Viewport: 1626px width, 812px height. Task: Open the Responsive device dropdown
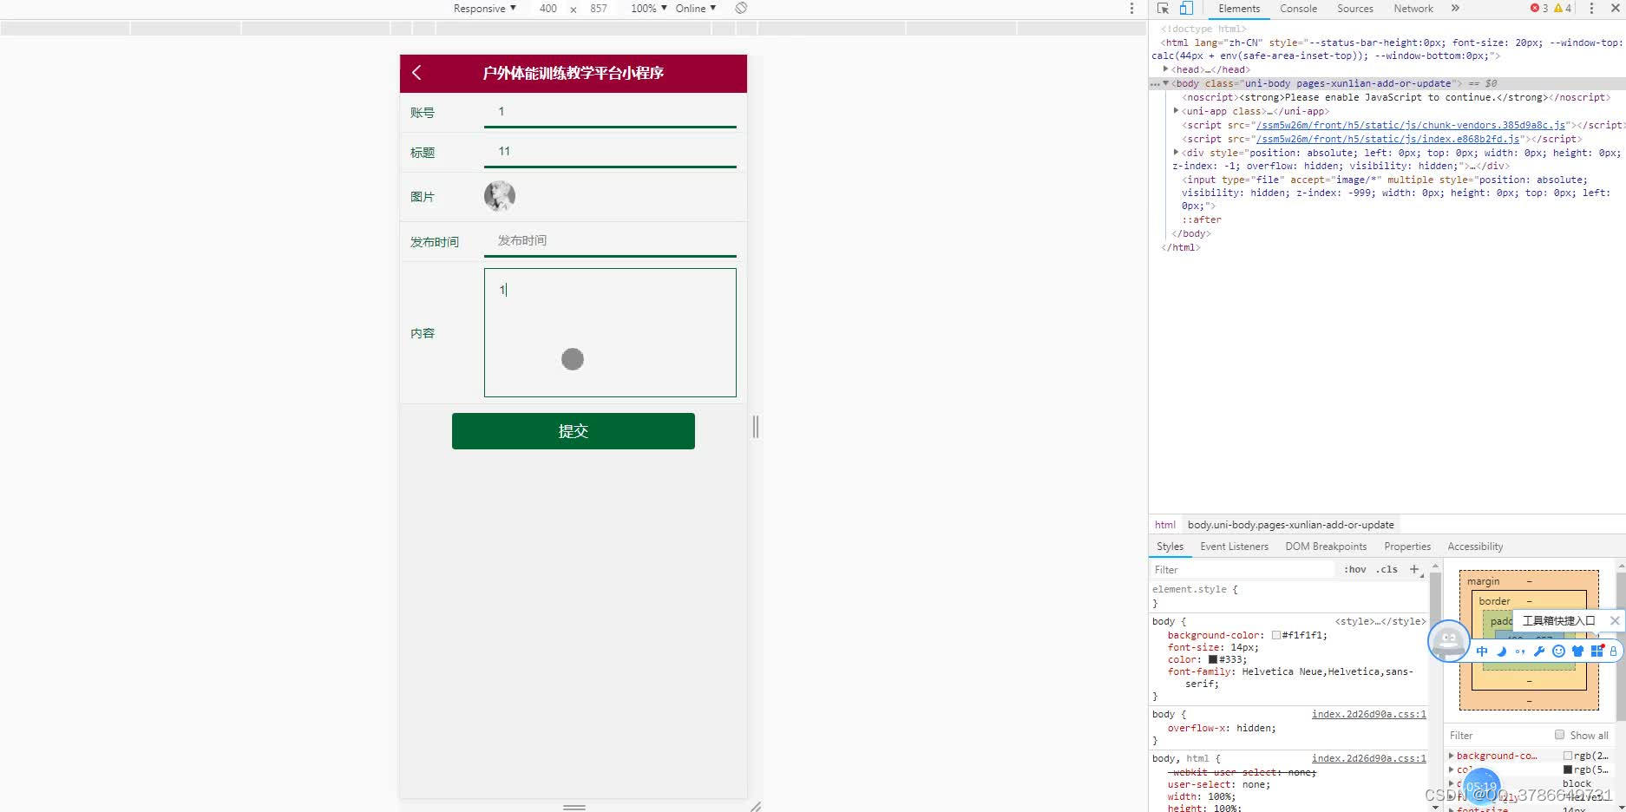(x=484, y=8)
